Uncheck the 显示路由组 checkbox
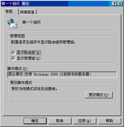124x127 pixels. pos(13,53)
